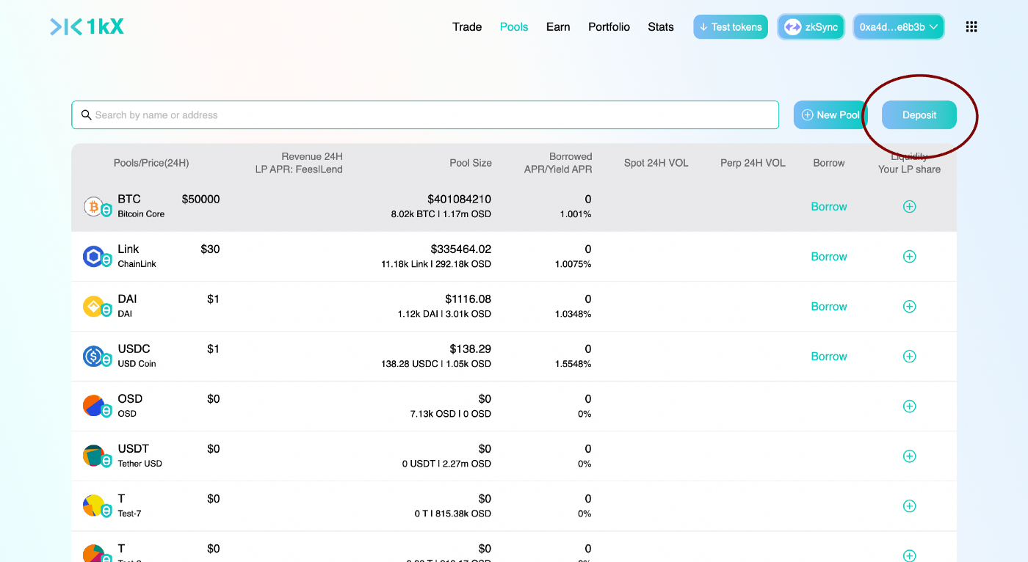This screenshot has height=562, width=1028.
Task: Click the ChainLink pool name
Action: pyautogui.click(x=137, y=264)
